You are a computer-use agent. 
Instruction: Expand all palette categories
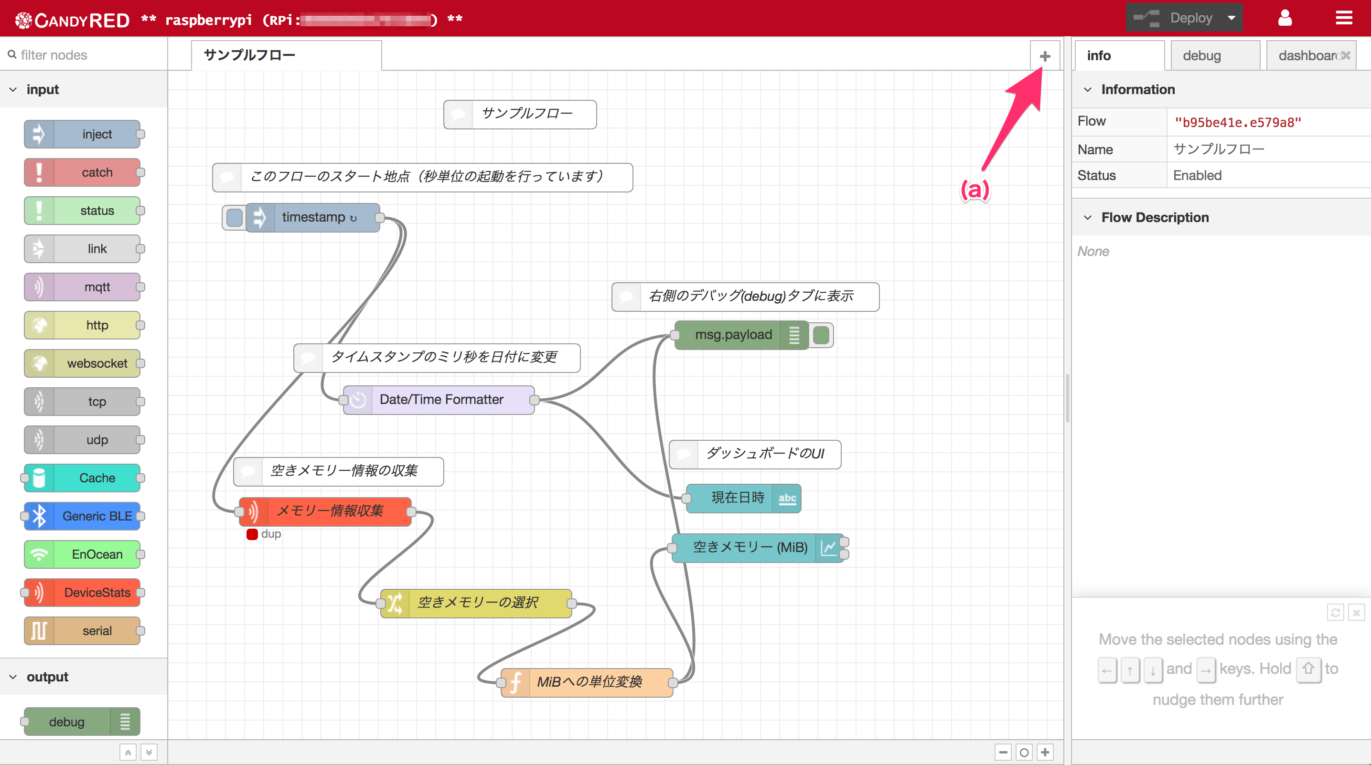tap(149, 752)
